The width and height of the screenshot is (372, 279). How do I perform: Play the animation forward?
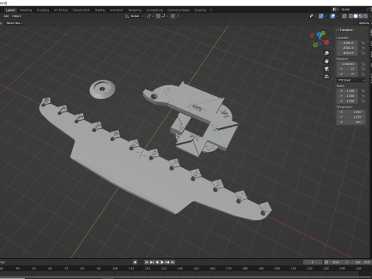coord(162,262)
